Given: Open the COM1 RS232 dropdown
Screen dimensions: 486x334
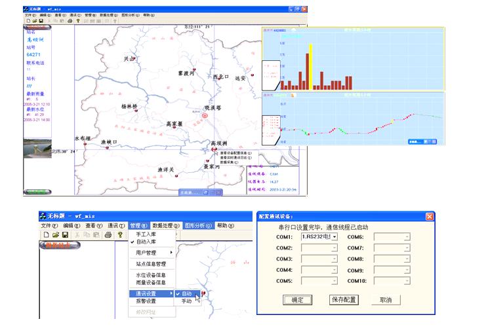Looking at the screenshot, I should [x=334, y=236].
